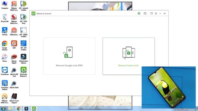Open the iDelock hamburger menu
The width and height of the screenshot is (198, 111).
coord(156,14)
